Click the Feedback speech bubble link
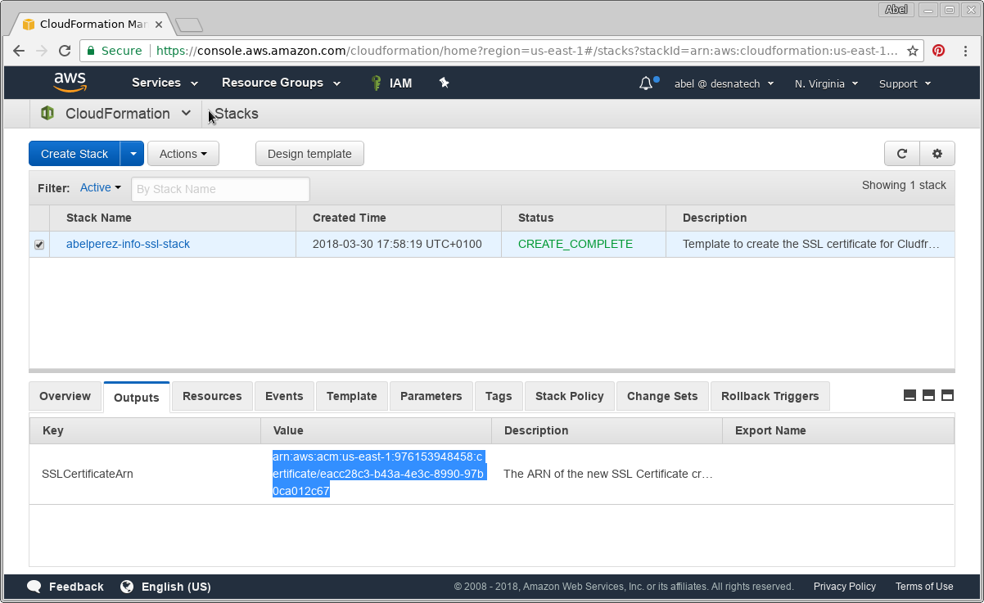984x603 pixels. [65, 587]
